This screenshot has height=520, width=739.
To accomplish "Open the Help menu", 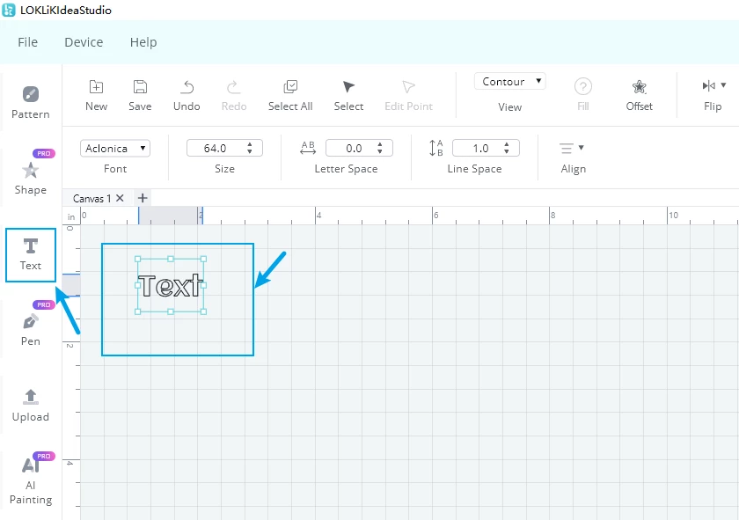I will pos(143,42).
